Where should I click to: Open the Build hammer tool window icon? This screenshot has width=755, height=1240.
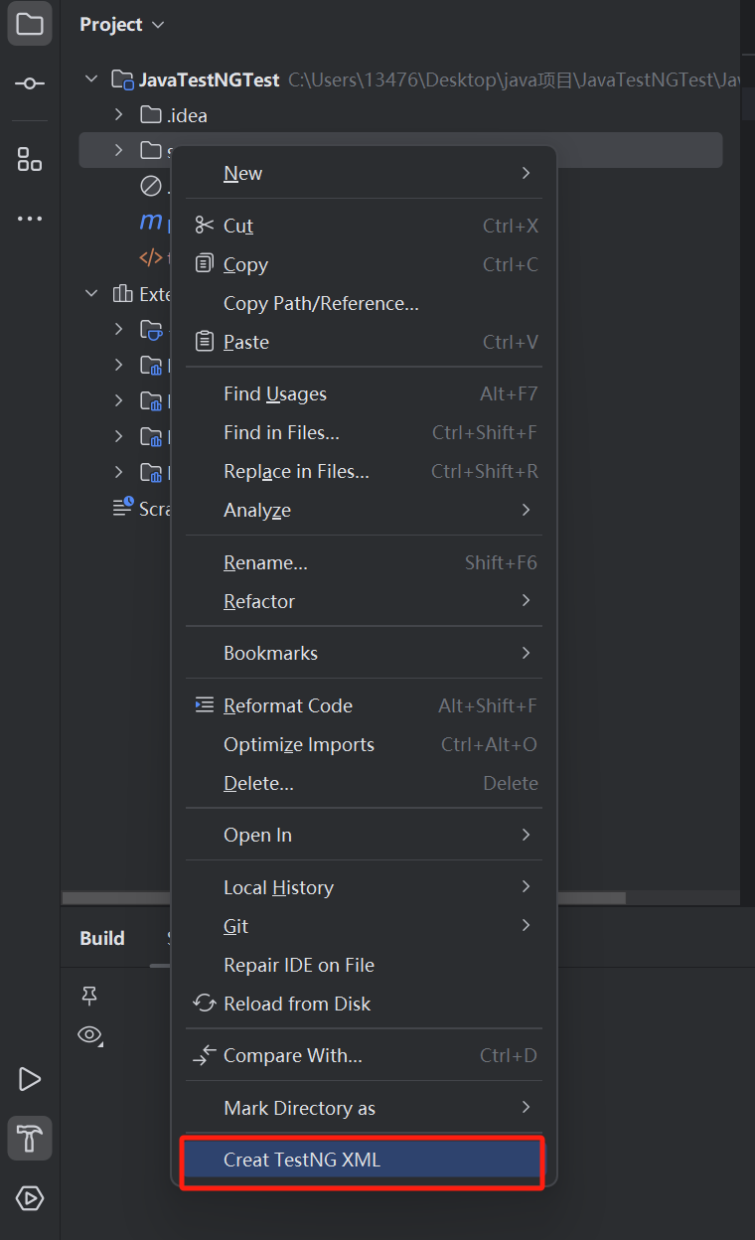pos(30,1139)
